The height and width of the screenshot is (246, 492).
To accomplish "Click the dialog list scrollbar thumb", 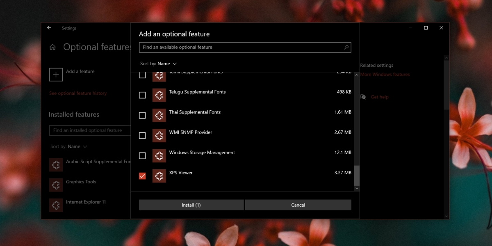I will (x=357, y=175).
